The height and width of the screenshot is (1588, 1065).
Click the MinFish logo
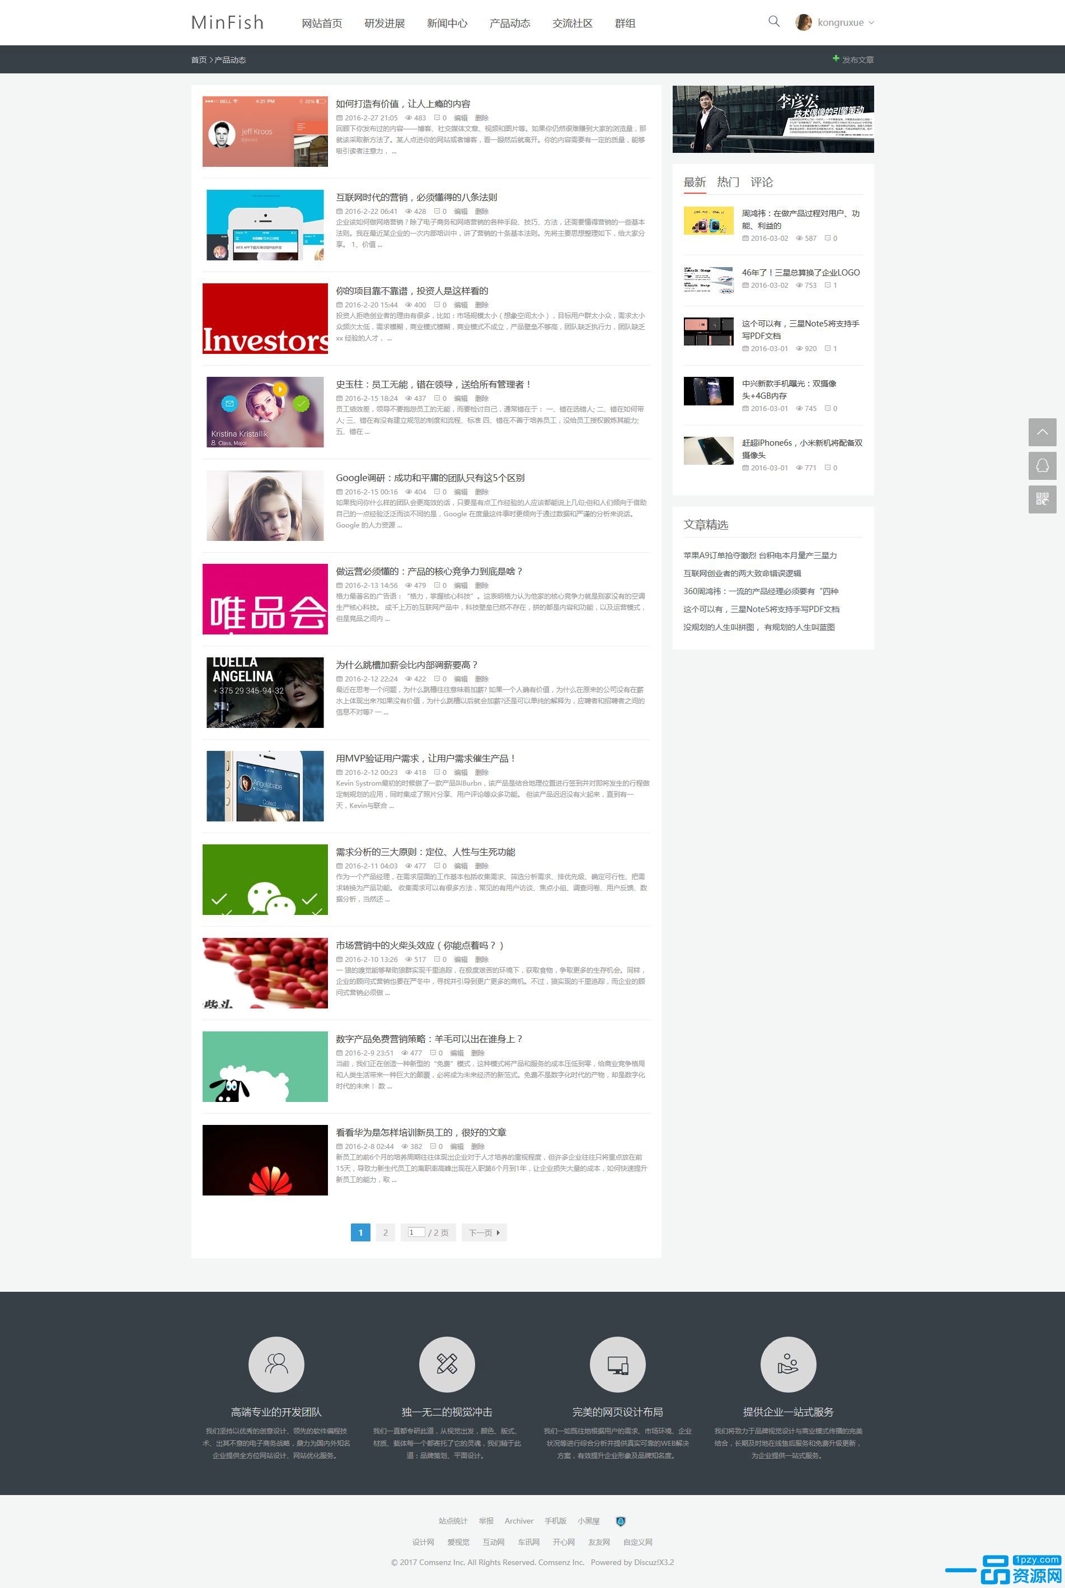click(x=228, y=22)
